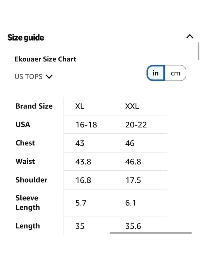This screenshot has height=268, width=201.
Task: Click the Sleeve Length row label
Action: (x=28, y=203)
